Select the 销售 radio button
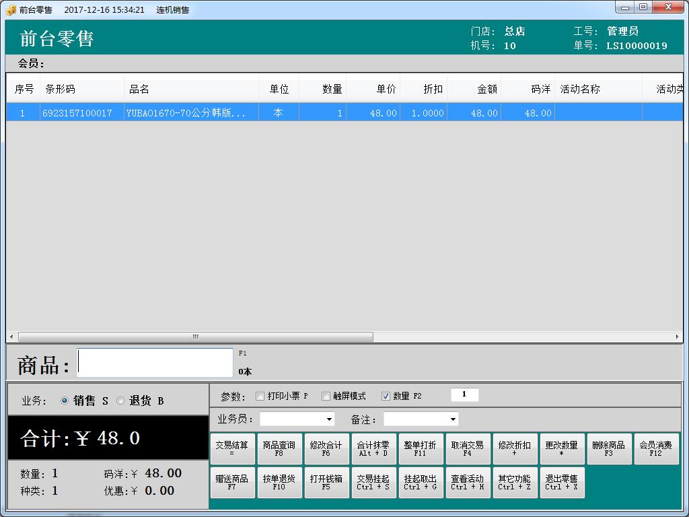This screenshot has height=517, width=689. click(x=65, y=401)
